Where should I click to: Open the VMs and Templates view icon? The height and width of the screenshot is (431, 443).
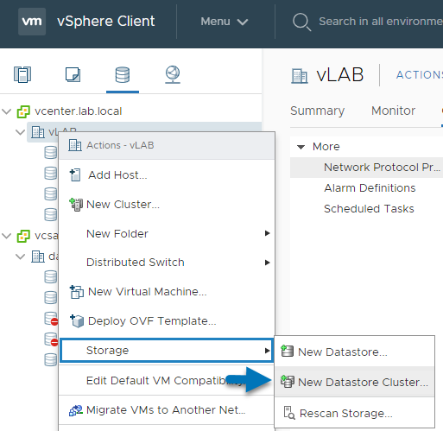point(73,74)
